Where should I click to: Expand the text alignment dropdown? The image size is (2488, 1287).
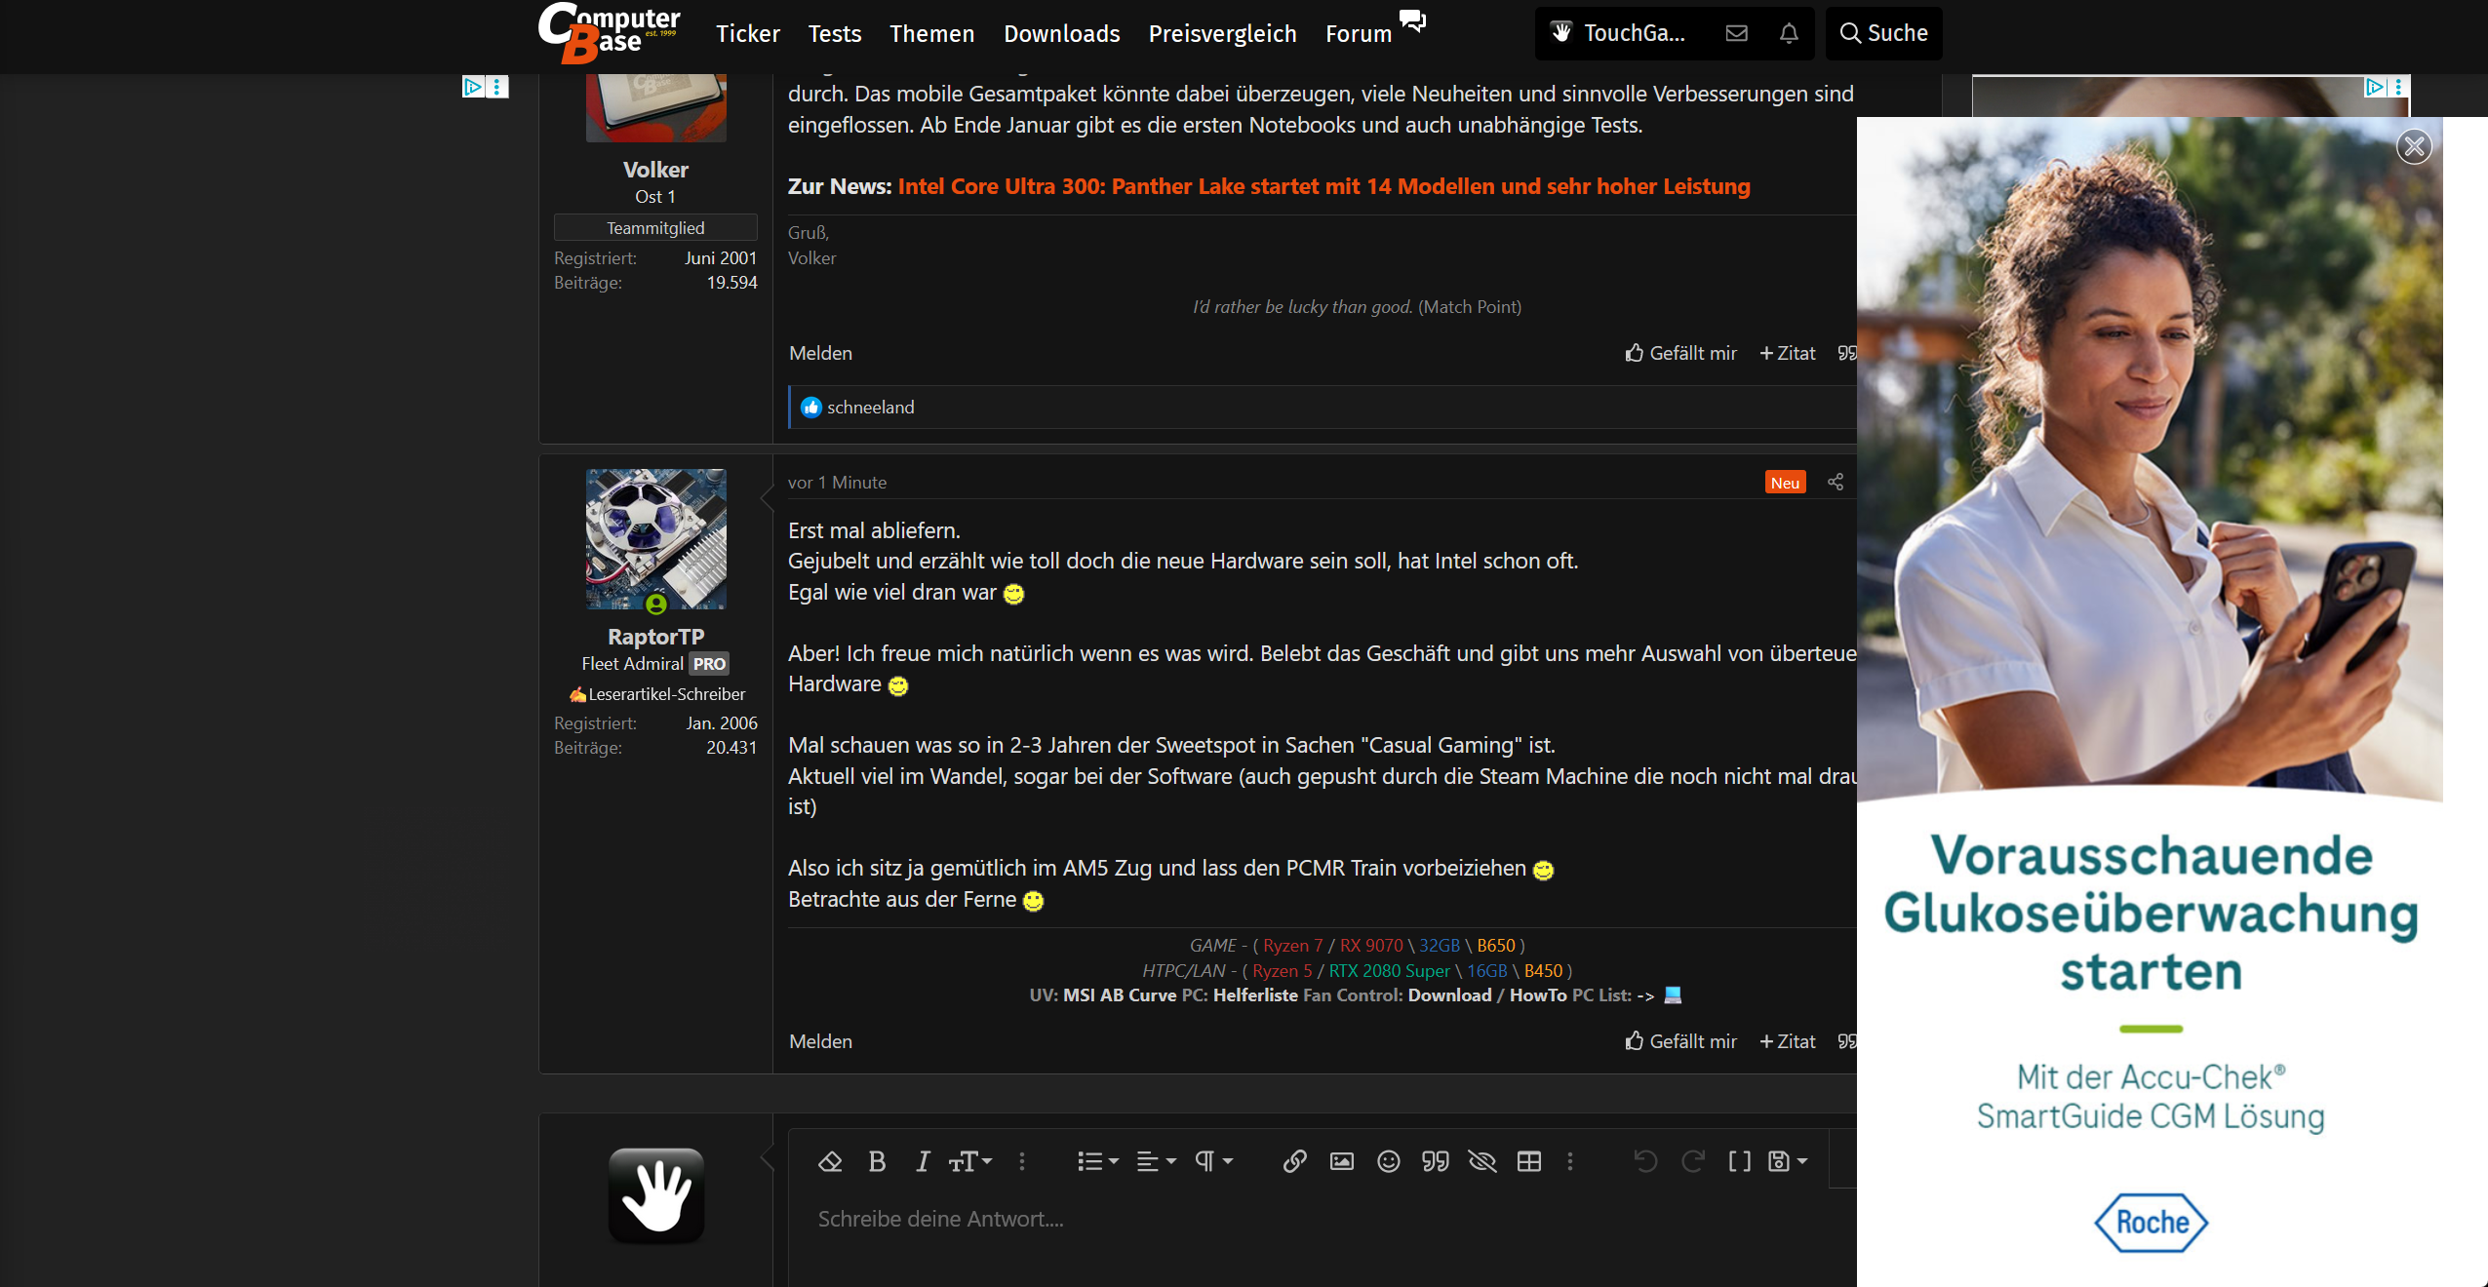click(1157, 1161)
